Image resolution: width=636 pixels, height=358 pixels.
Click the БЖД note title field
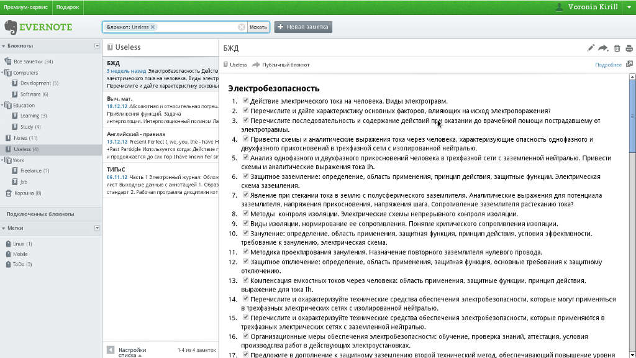coord(231,48)
